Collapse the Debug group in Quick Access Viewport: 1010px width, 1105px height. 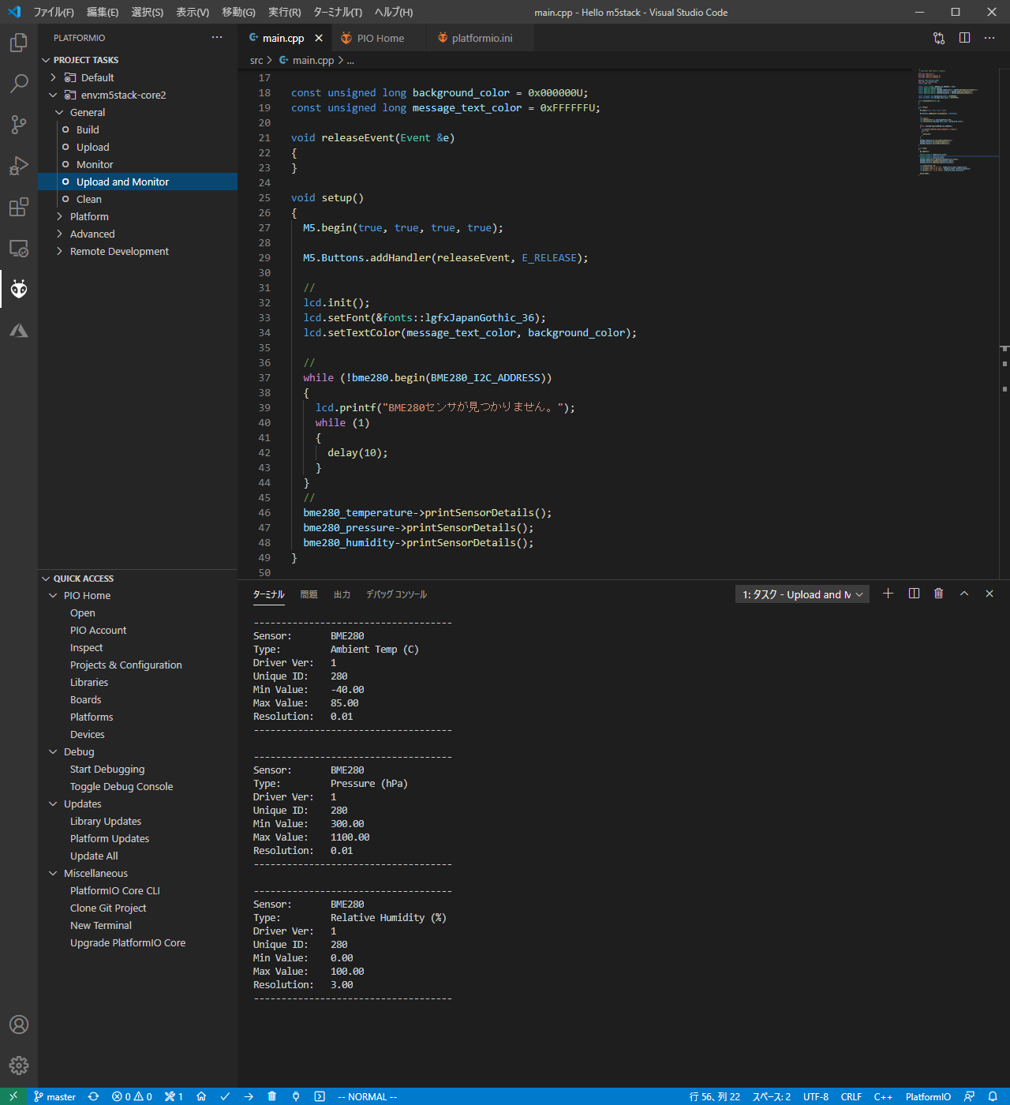(53, 752)
